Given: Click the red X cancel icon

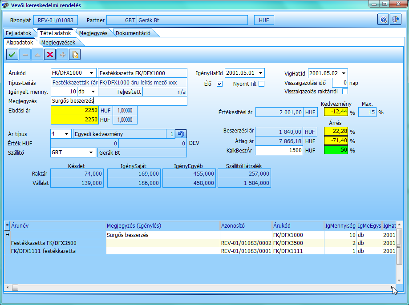Looking at the screenshot, I should [x=50, y=55].
